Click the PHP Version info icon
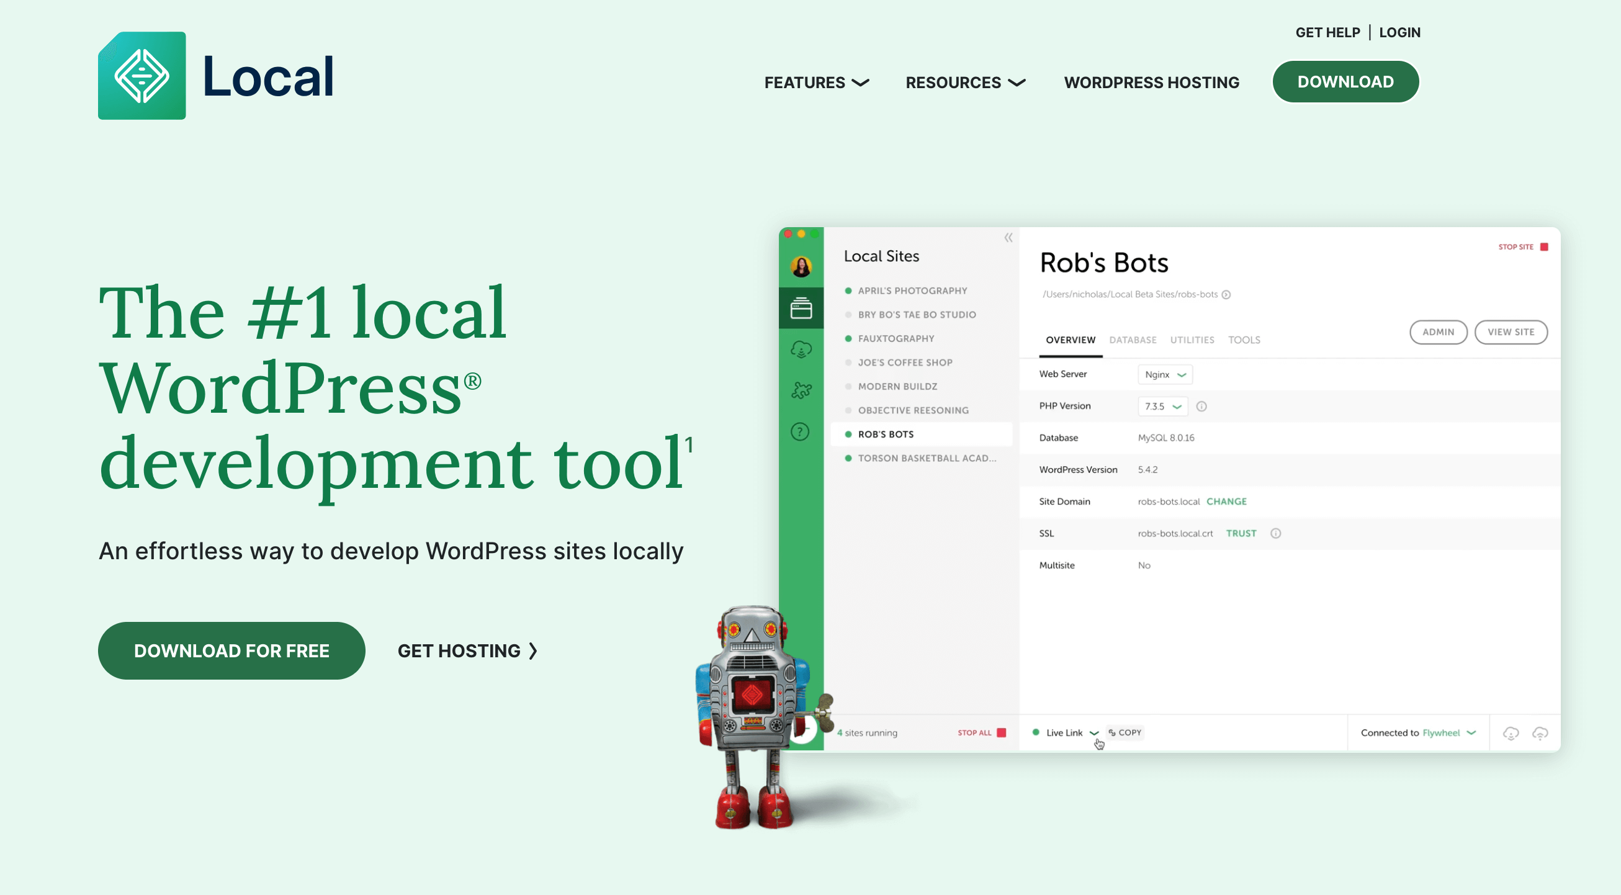 point(1201,407)
